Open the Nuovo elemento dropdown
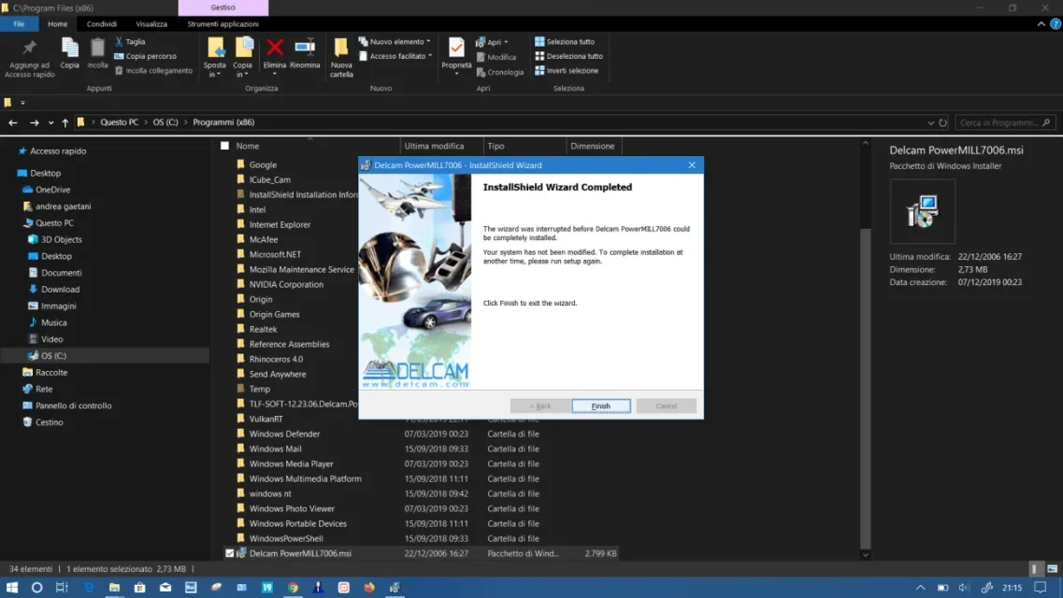 click(395, 41)
